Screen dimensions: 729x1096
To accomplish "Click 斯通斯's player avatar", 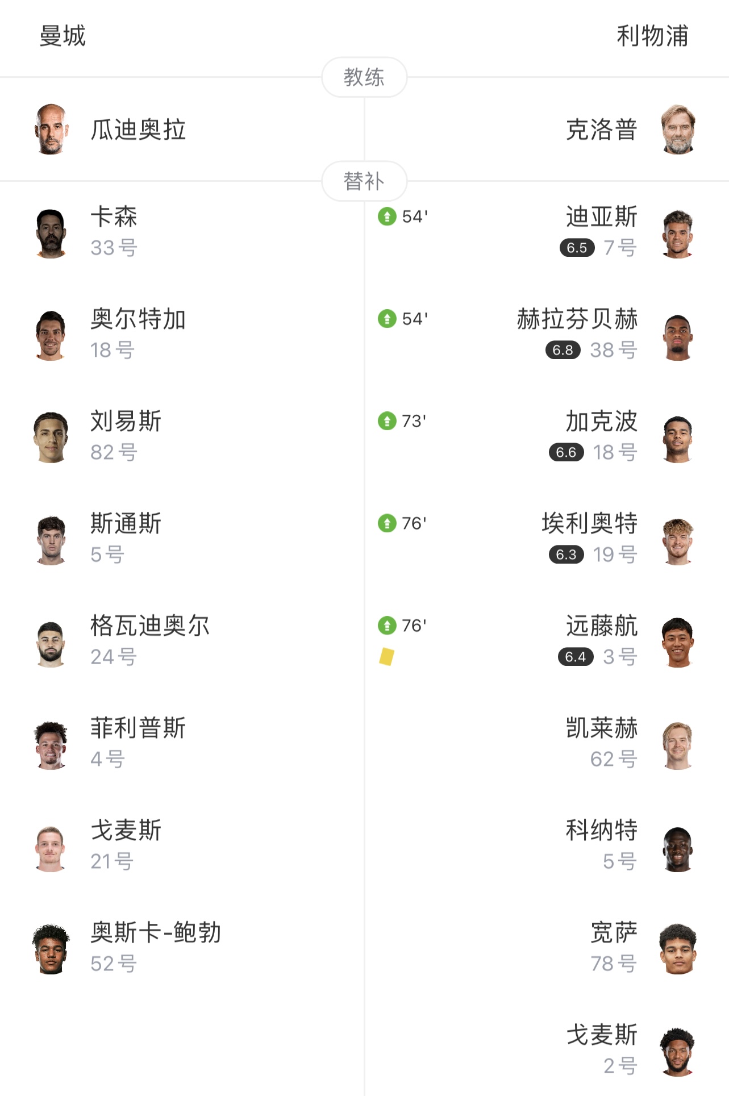I will (x=51, y=540).
